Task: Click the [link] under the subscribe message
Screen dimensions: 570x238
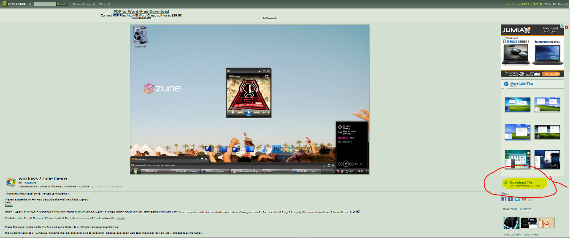Action: (x=9, y=206)
